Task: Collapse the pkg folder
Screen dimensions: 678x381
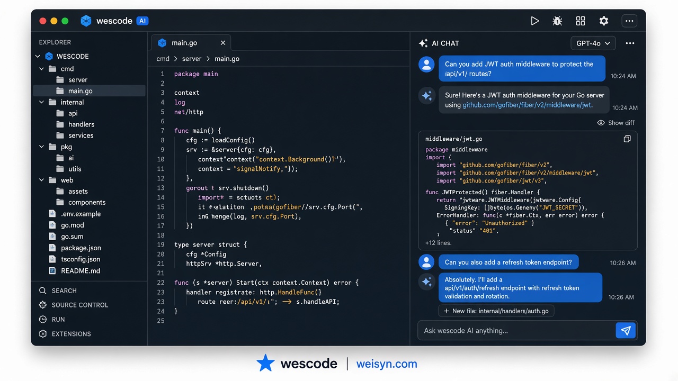Action: [42, 147]
